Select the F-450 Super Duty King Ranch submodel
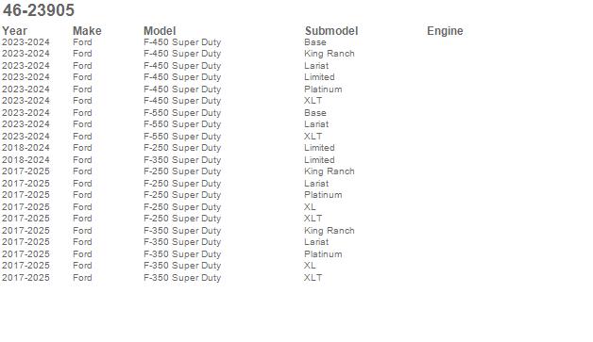The image size is (593, 342). [329, 54]
